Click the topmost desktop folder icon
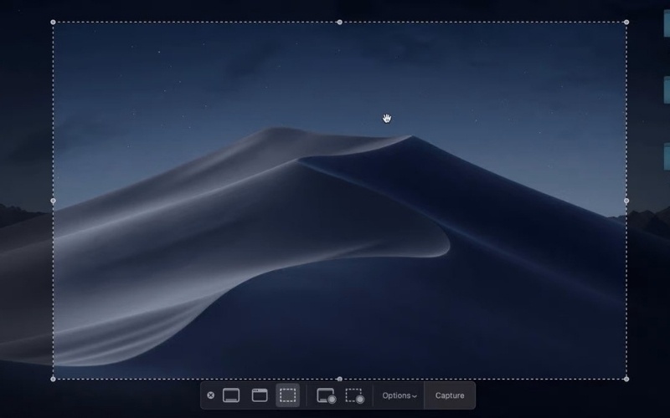Screen dimensions: 670x418 click(x=667, y=23)
